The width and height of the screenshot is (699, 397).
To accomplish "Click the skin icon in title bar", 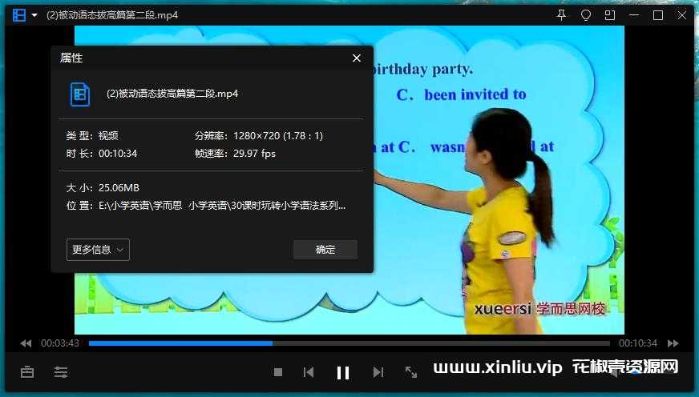I will click(586, 15).
